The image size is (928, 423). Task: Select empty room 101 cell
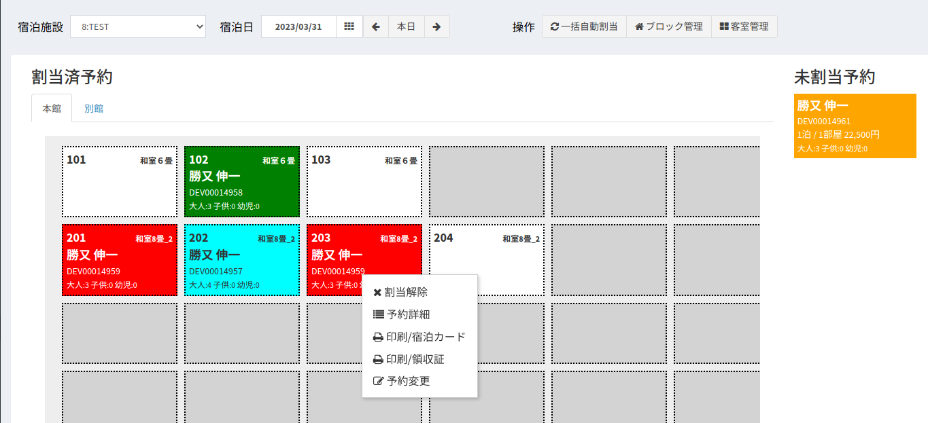[x=120, y=182]
